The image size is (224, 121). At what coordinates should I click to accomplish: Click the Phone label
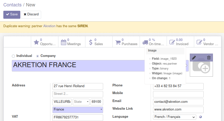point(118,85)
